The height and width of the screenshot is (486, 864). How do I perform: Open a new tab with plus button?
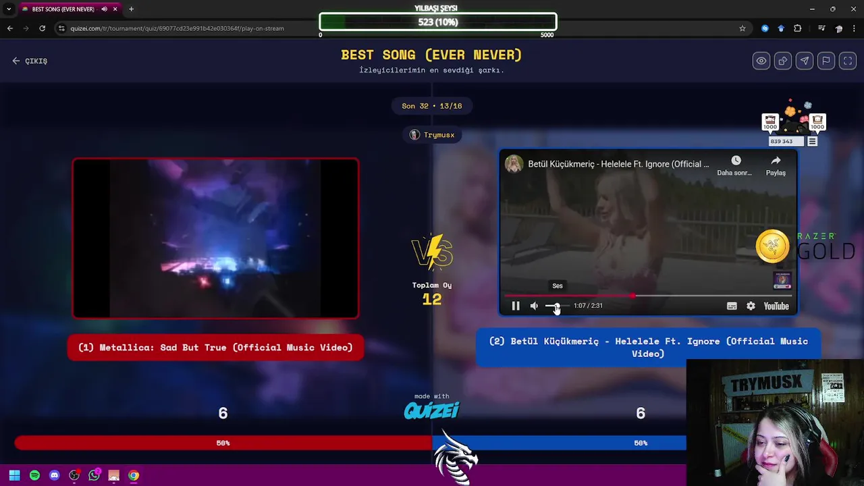(131, 9)
